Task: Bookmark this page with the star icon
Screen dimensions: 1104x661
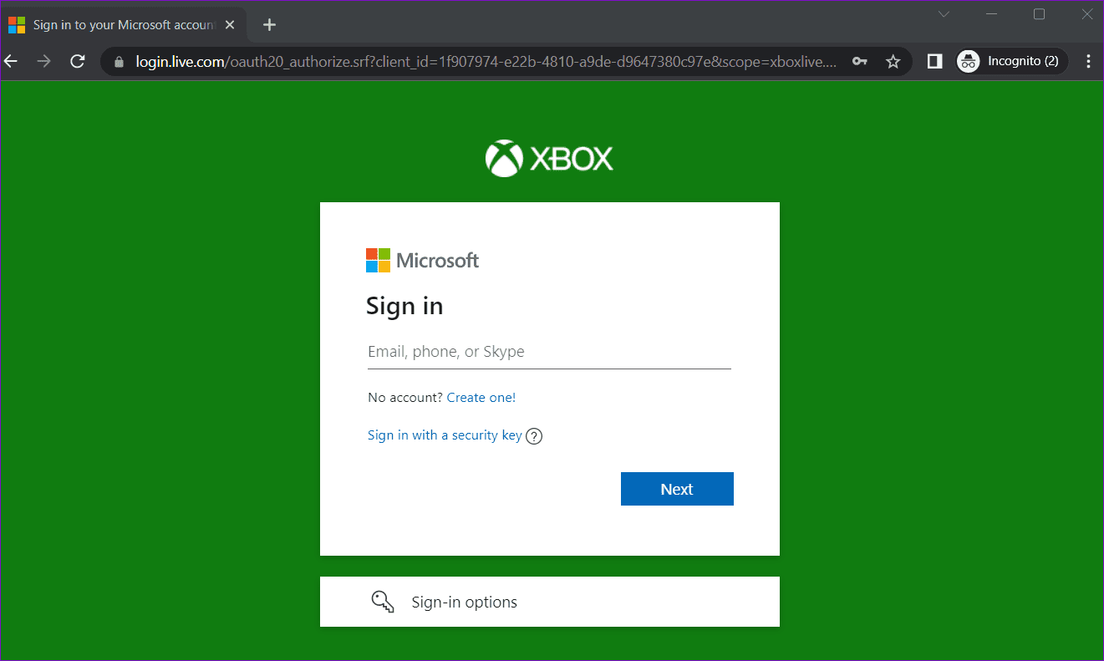Action: (x=893, y=61)
